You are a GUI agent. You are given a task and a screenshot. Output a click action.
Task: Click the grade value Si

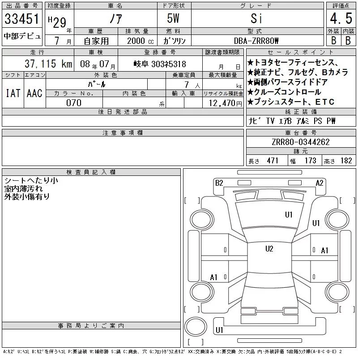256,18
